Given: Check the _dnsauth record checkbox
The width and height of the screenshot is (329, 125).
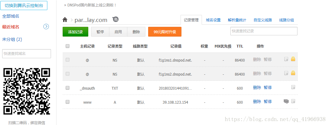Looking at the screenshot, I should coord(67,88).
